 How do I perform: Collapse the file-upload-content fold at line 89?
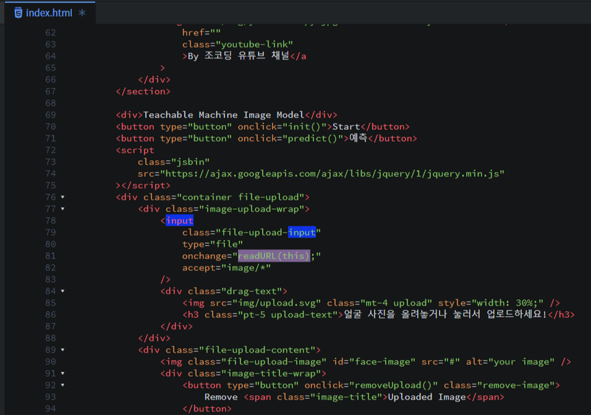(62, 350)
